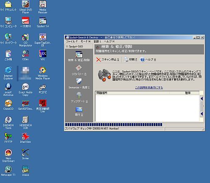The image size is (210, 183).
Task: Open Internet Explorer desktop icon
Action: (x=8, y=73)
